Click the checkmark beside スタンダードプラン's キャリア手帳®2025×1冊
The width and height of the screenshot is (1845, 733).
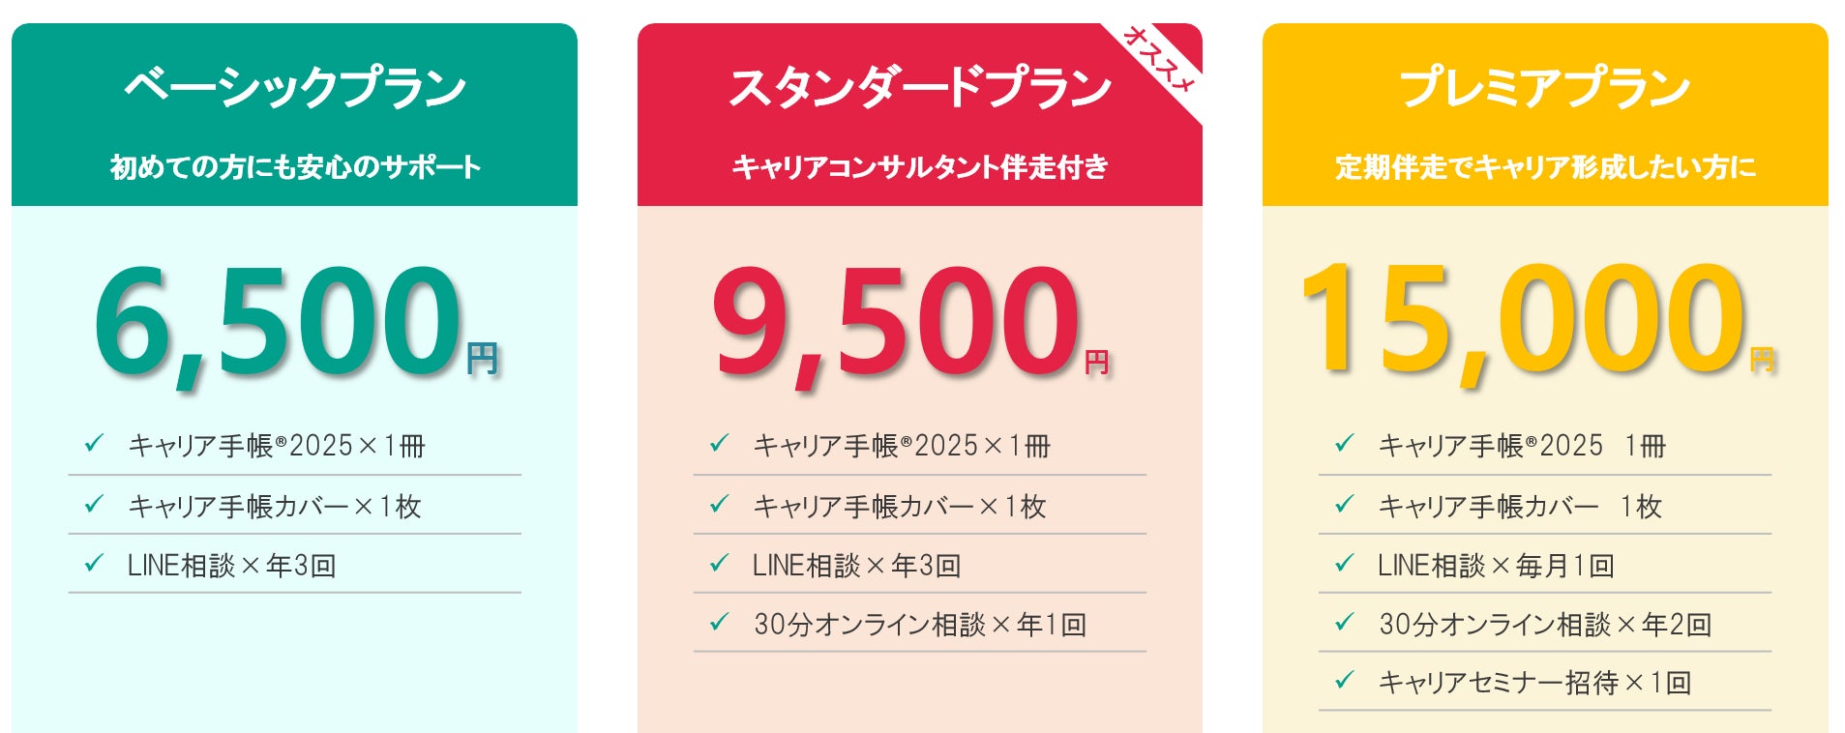(719, 444)
